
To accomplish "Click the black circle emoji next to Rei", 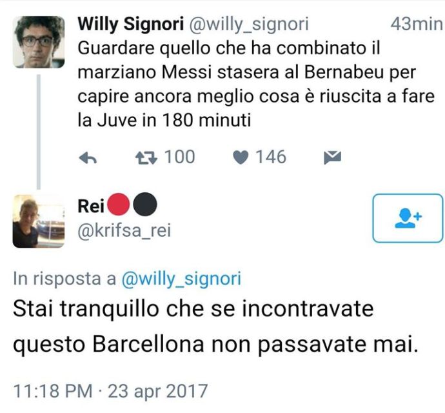I will tap(145, 205).
